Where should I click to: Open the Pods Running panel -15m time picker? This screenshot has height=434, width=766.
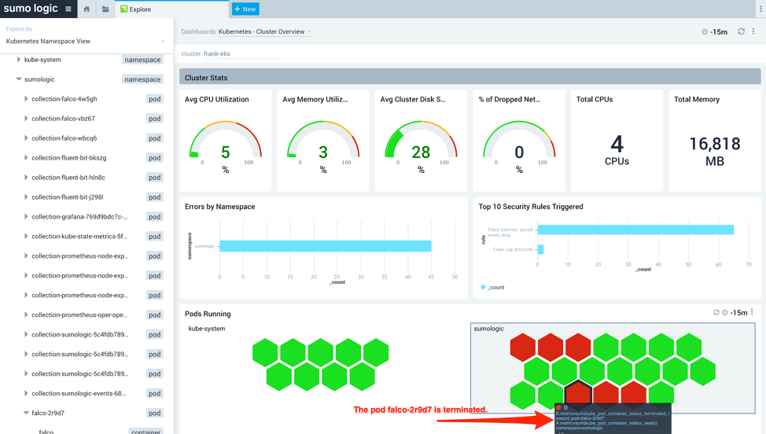click(x=735, y=312)
